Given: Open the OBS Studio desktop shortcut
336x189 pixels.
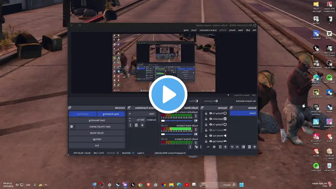Looking at the screenshot, I should [x=329, y=64].
